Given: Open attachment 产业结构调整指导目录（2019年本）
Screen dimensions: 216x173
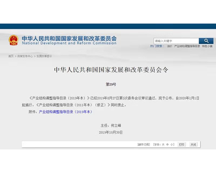Looking at the screenshot, I should point(66,112).
